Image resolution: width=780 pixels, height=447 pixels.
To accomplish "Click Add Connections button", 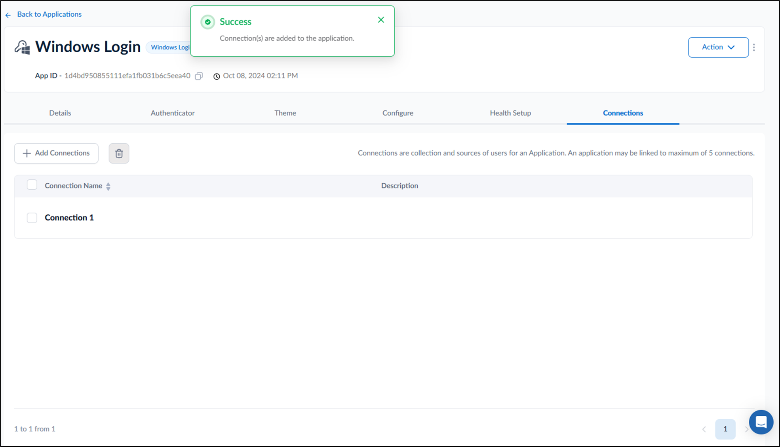I will pos(56,153).
